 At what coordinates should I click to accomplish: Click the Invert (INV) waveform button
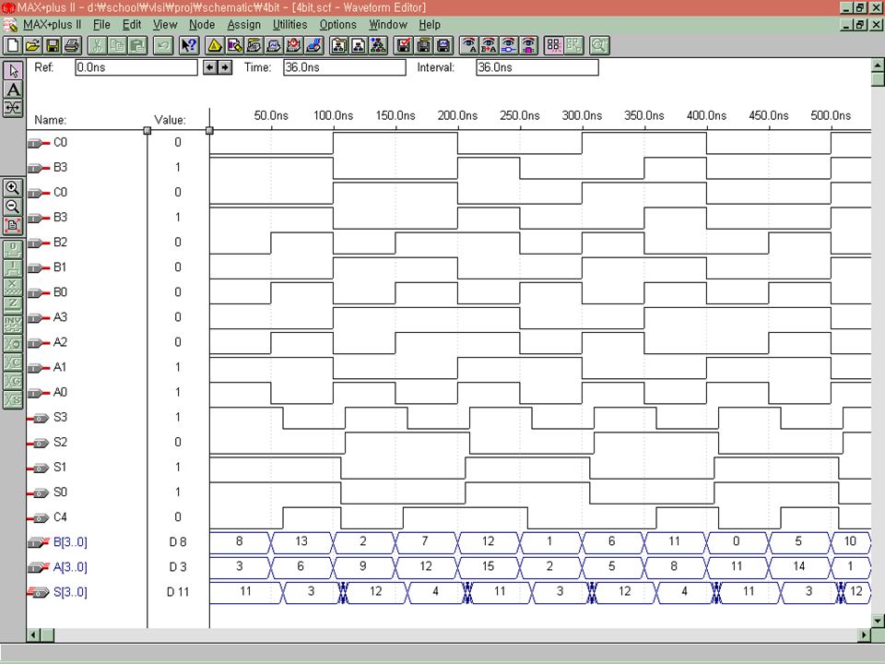point(13,324)
